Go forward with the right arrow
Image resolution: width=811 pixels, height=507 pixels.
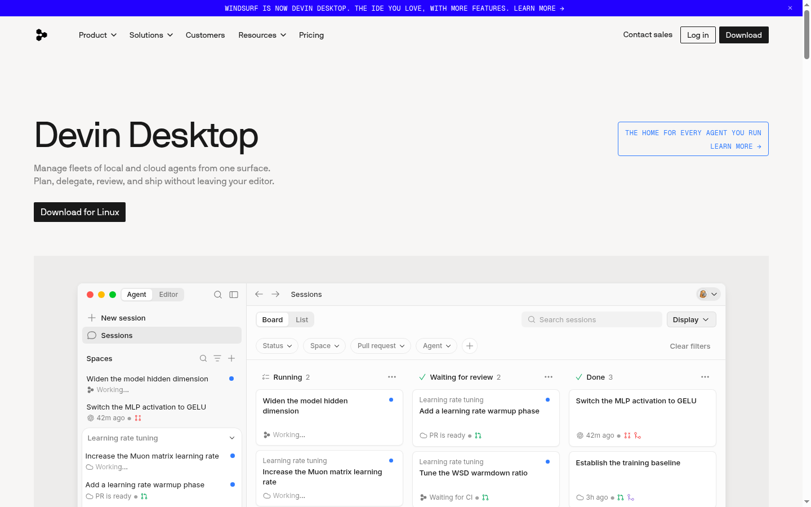[275, 294]
